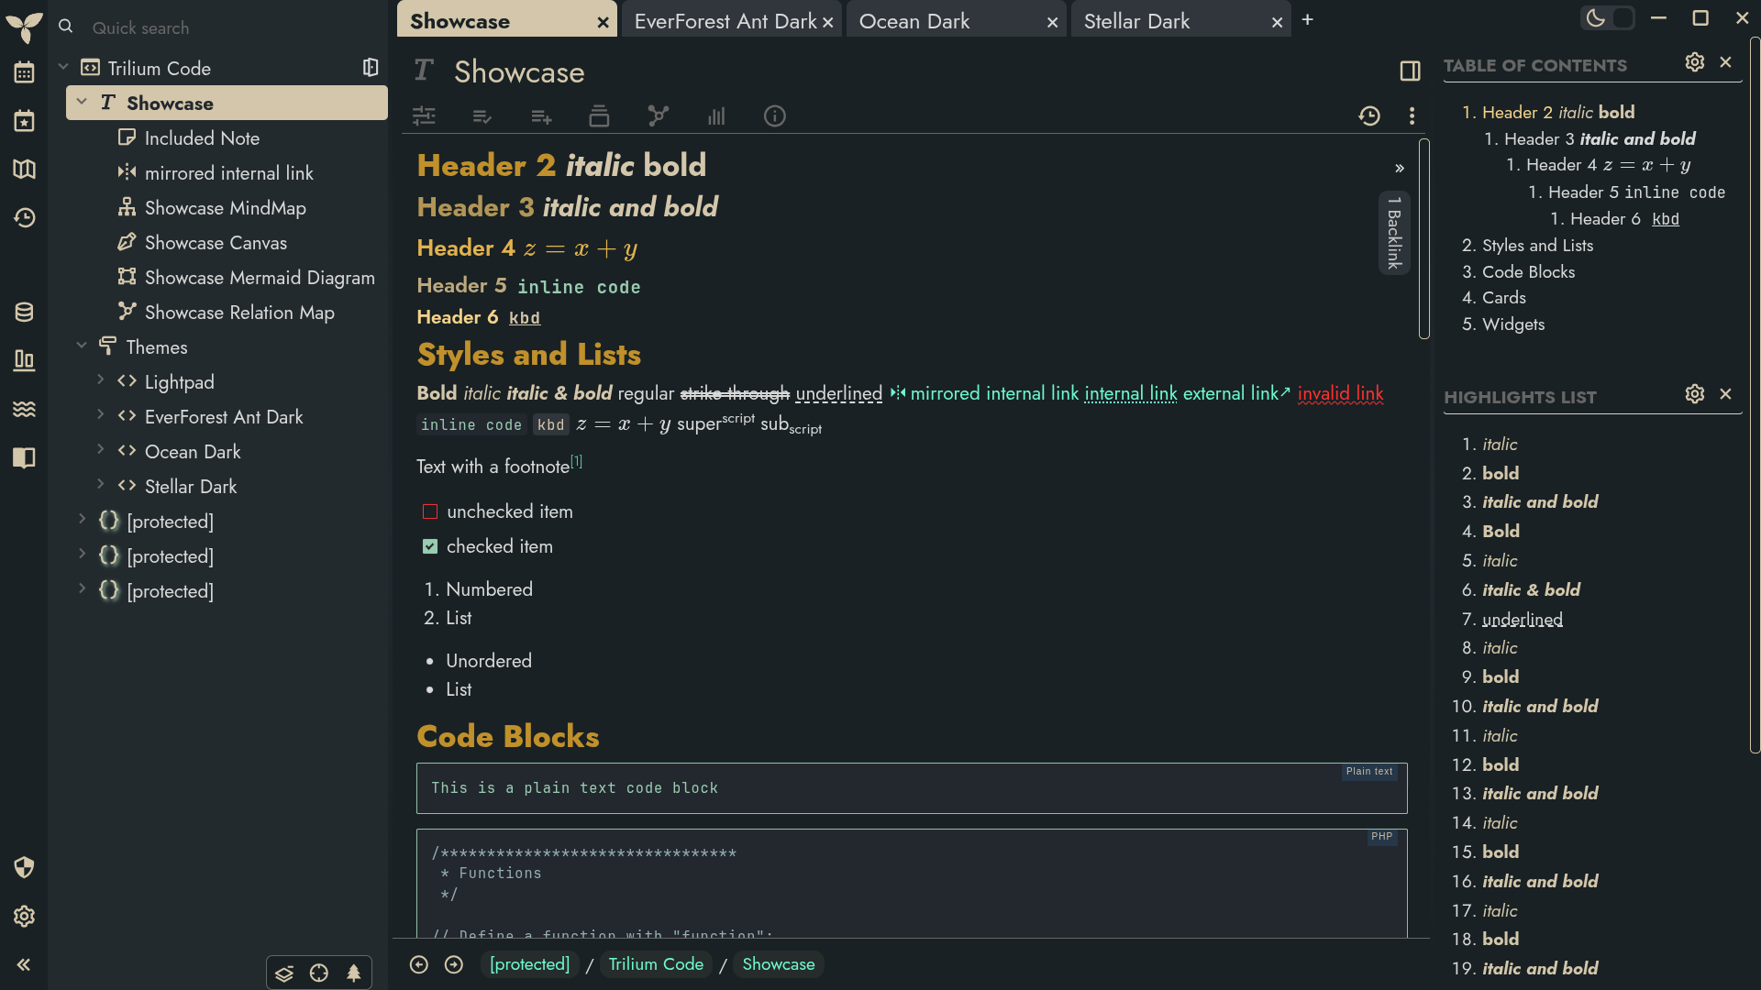Image resolution: width=1761 pixels, height=990 pixels.
Task: Toggle the dark mode switch
Action: pyautogui.click(x=1608, y=18)
